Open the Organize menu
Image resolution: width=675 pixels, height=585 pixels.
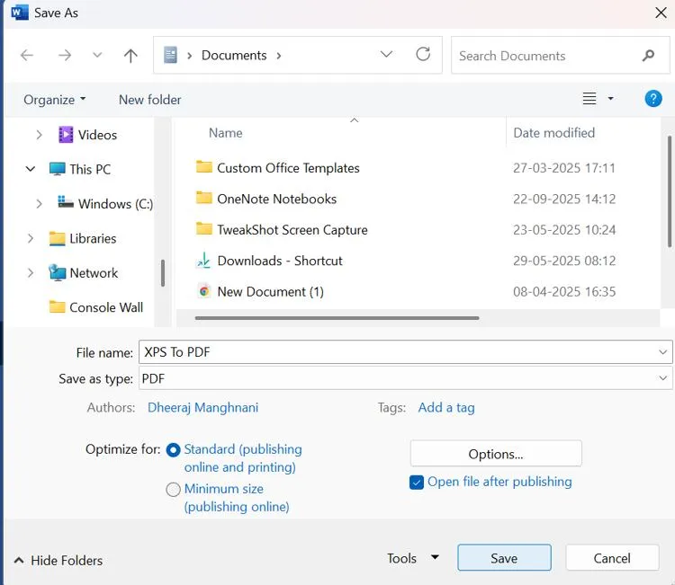coord(54,100)
